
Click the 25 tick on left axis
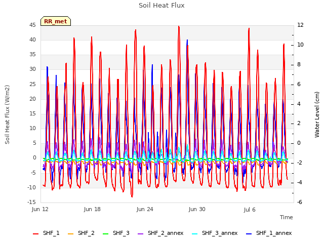(32, 84)
